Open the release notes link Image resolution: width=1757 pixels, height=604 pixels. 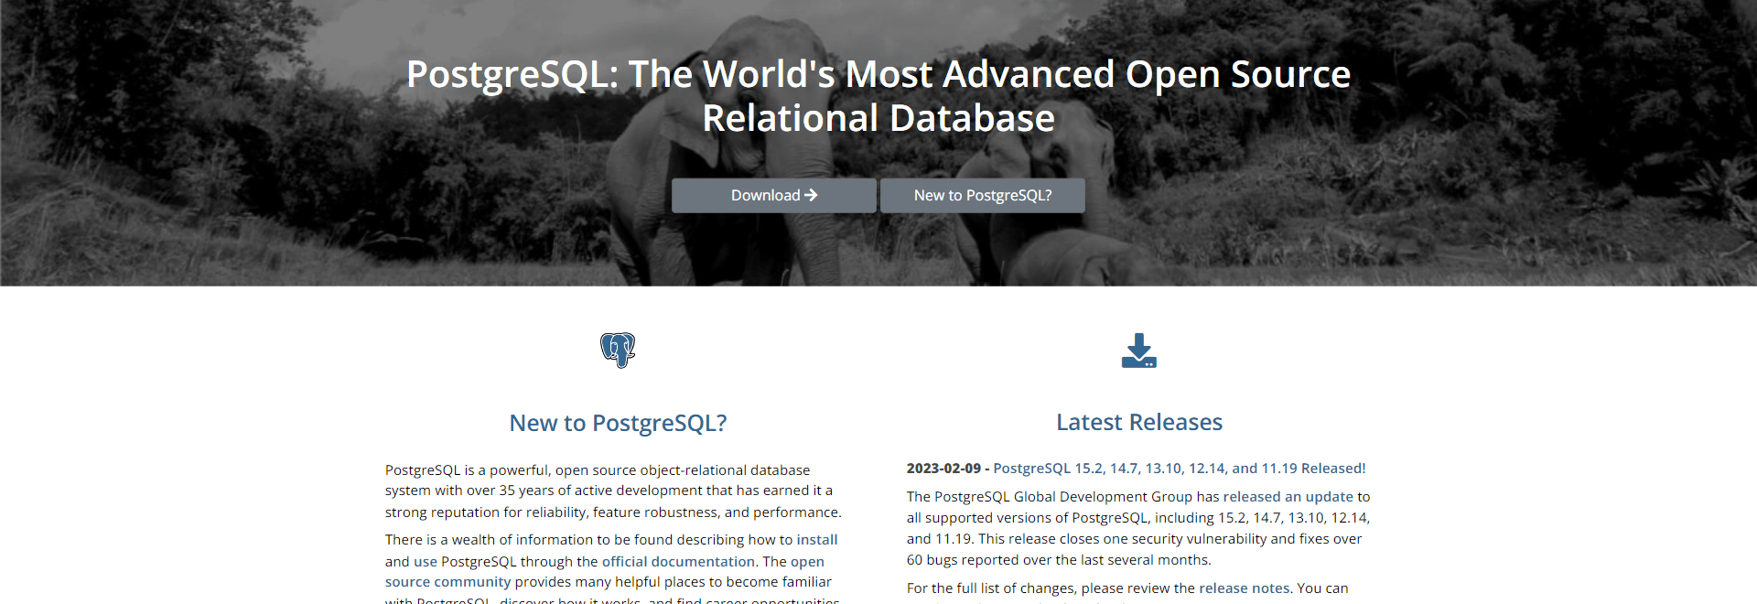pyautogui.click(x=1244, y=588)
